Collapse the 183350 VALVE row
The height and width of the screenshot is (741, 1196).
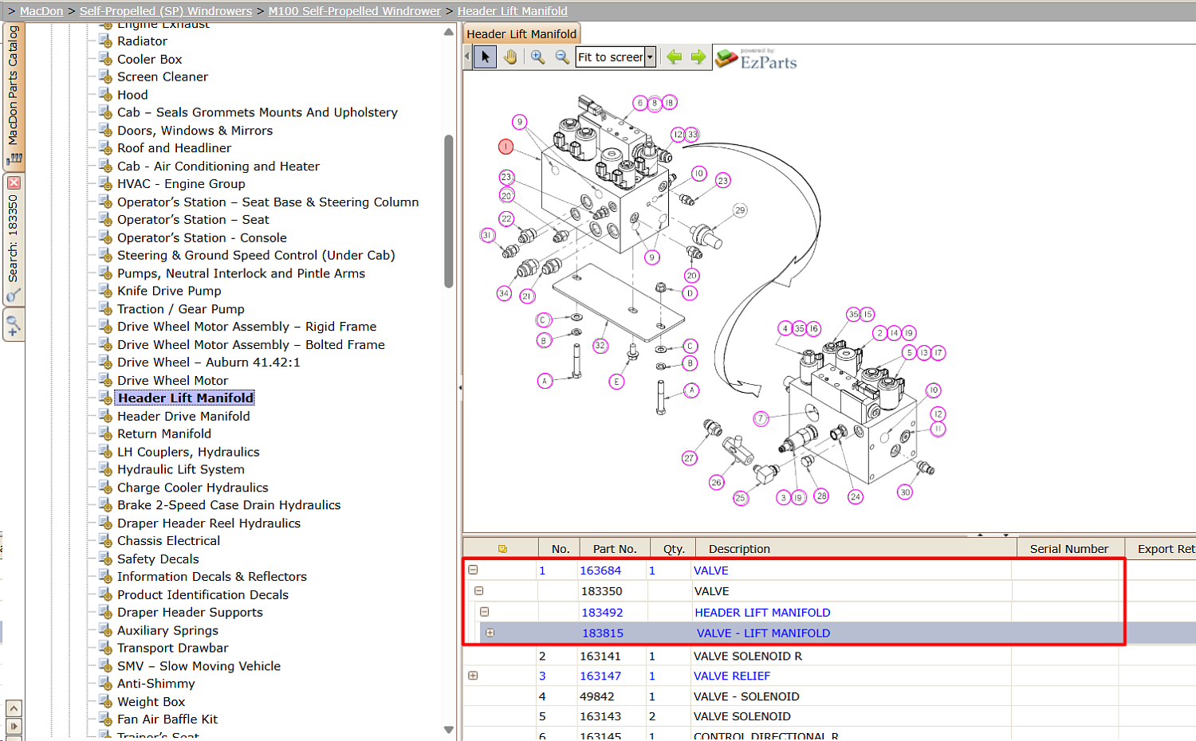tap(478, 590)
